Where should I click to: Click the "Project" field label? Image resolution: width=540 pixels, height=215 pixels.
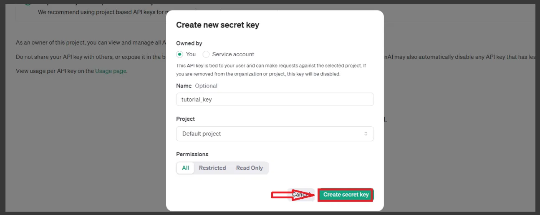[x=185, y=119]
